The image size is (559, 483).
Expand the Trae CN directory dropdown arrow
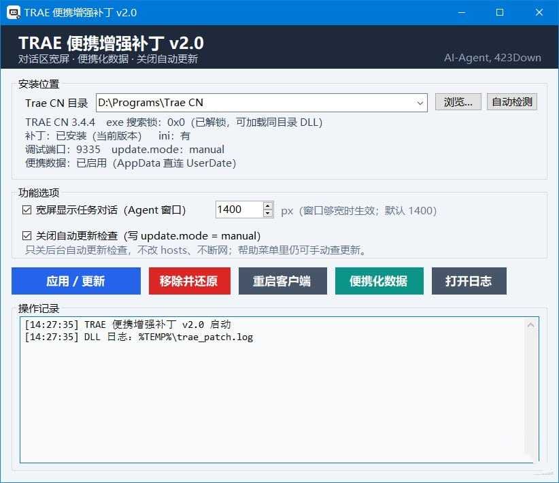pos(420,103)
